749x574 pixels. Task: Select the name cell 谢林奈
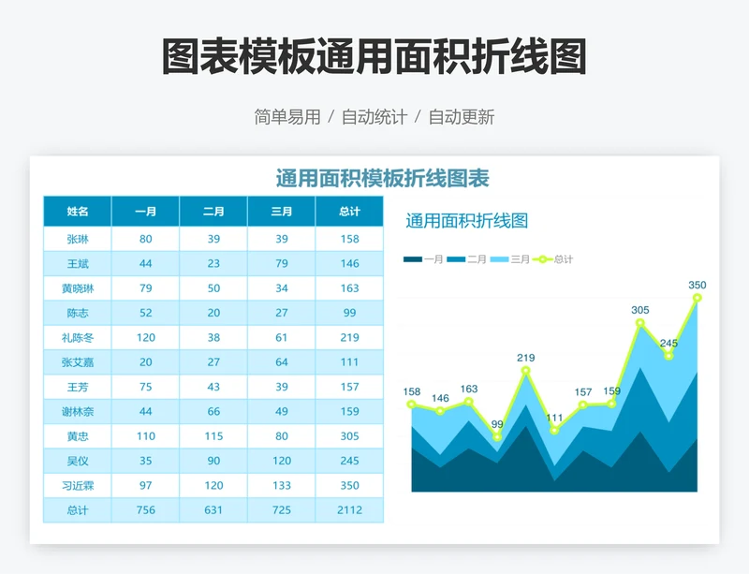pos(78,411)
